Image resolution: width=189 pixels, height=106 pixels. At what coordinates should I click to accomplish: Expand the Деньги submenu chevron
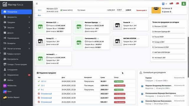coord(29,33)
